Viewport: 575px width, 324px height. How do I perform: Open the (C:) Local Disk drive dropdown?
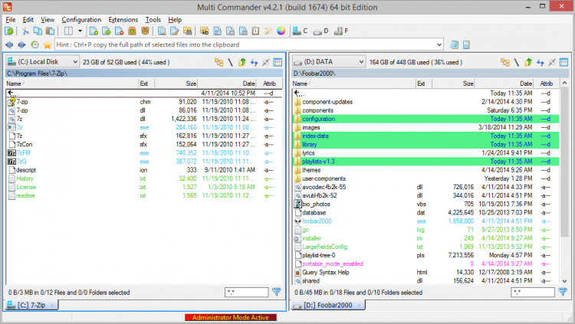click(x=42, y=62)
